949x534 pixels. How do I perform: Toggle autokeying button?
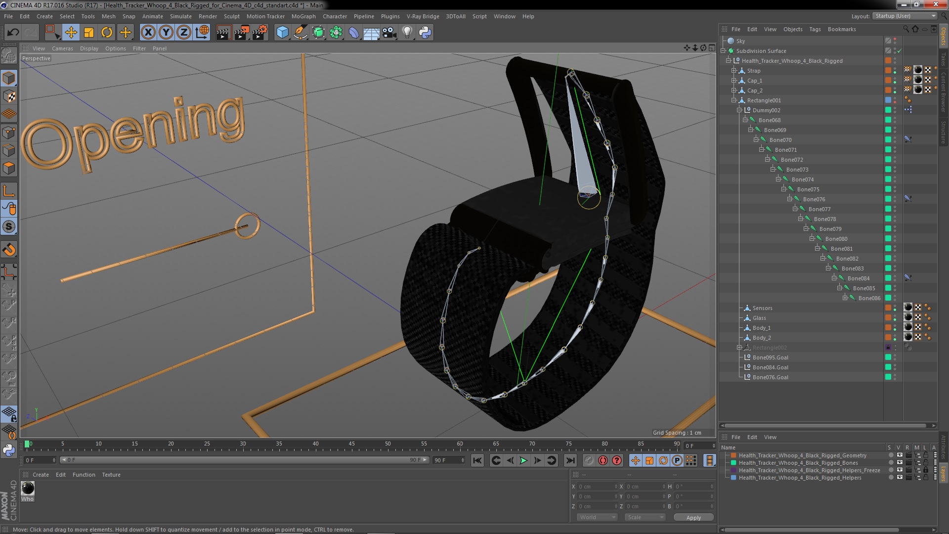603,461
